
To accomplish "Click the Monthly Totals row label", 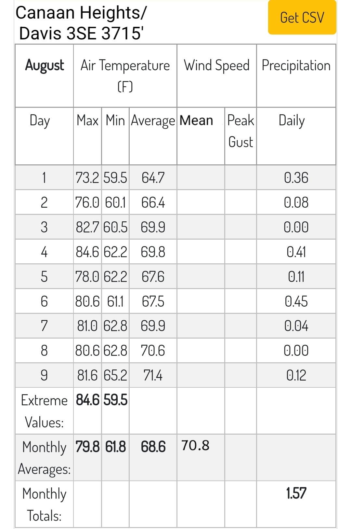I will point(44,504).
